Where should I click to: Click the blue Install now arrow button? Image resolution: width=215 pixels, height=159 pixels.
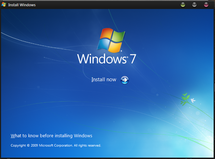124,80
